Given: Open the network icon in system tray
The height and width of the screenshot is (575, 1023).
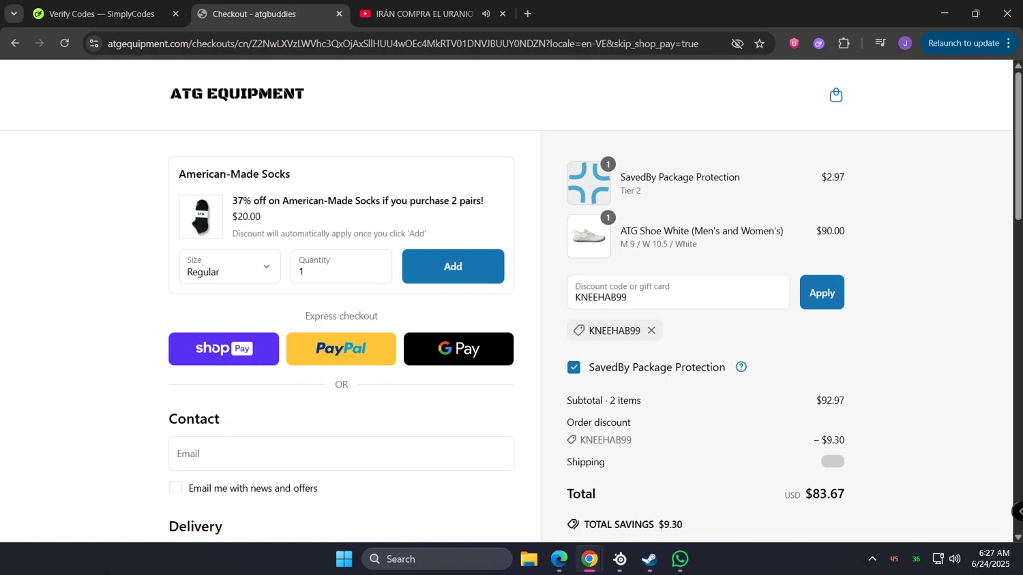Looking at the screenshot, I should 938,559.
